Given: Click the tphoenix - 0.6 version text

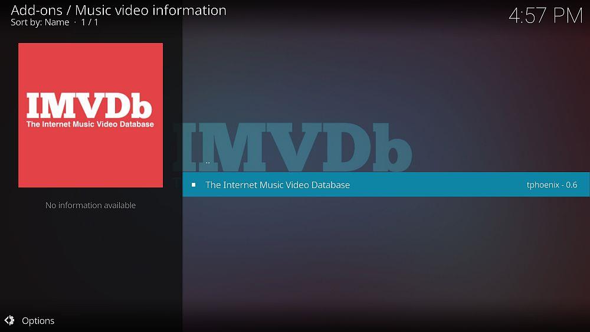Looking at the screenshot, I should click(552, 185).
